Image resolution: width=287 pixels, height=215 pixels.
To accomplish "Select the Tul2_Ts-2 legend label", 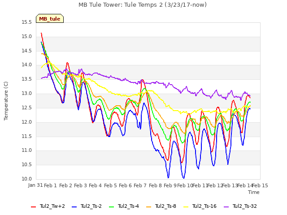I will click(x=91, y=206).
